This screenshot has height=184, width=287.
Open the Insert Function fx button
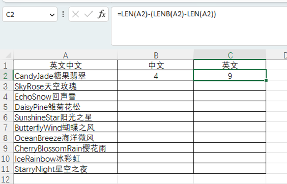tap(102, 14)
